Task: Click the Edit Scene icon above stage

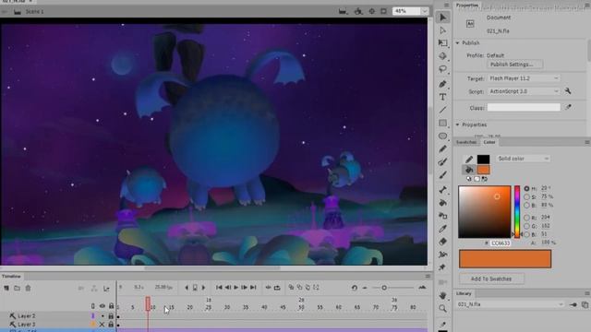Action: (343, 11)
